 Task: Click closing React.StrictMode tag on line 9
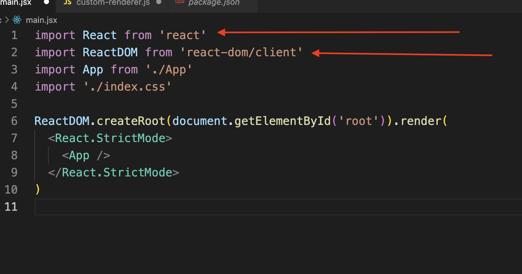click(x=114, y=172)
